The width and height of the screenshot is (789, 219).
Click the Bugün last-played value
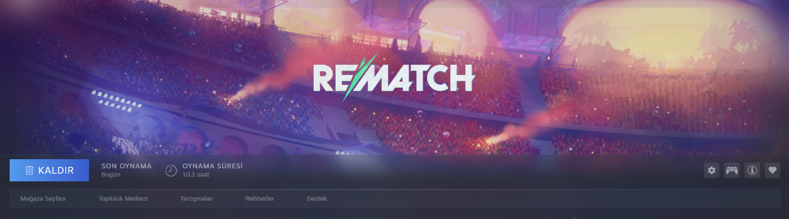coord(111,175)
